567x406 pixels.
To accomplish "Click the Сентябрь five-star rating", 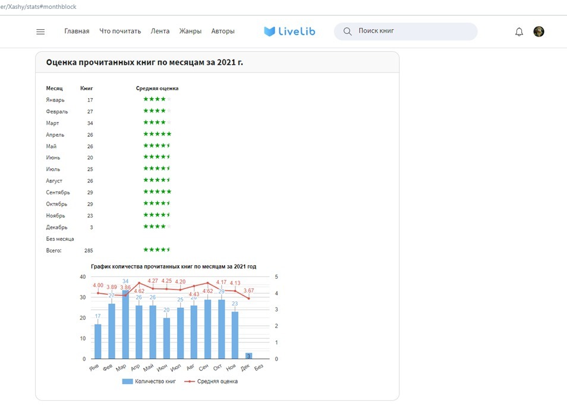I will pyautogui.click(x=157, y=192).
